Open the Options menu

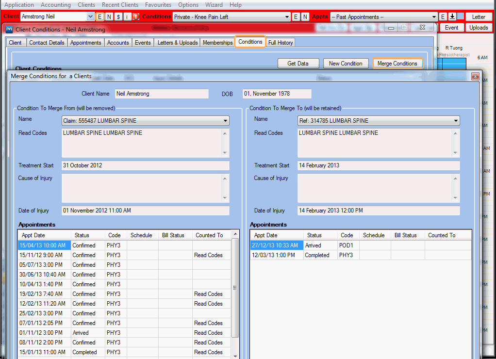click(188, 5)
